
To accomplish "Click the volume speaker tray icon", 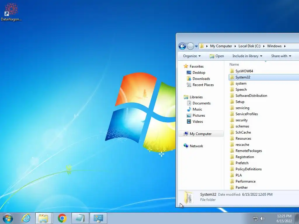I will 263,218.
